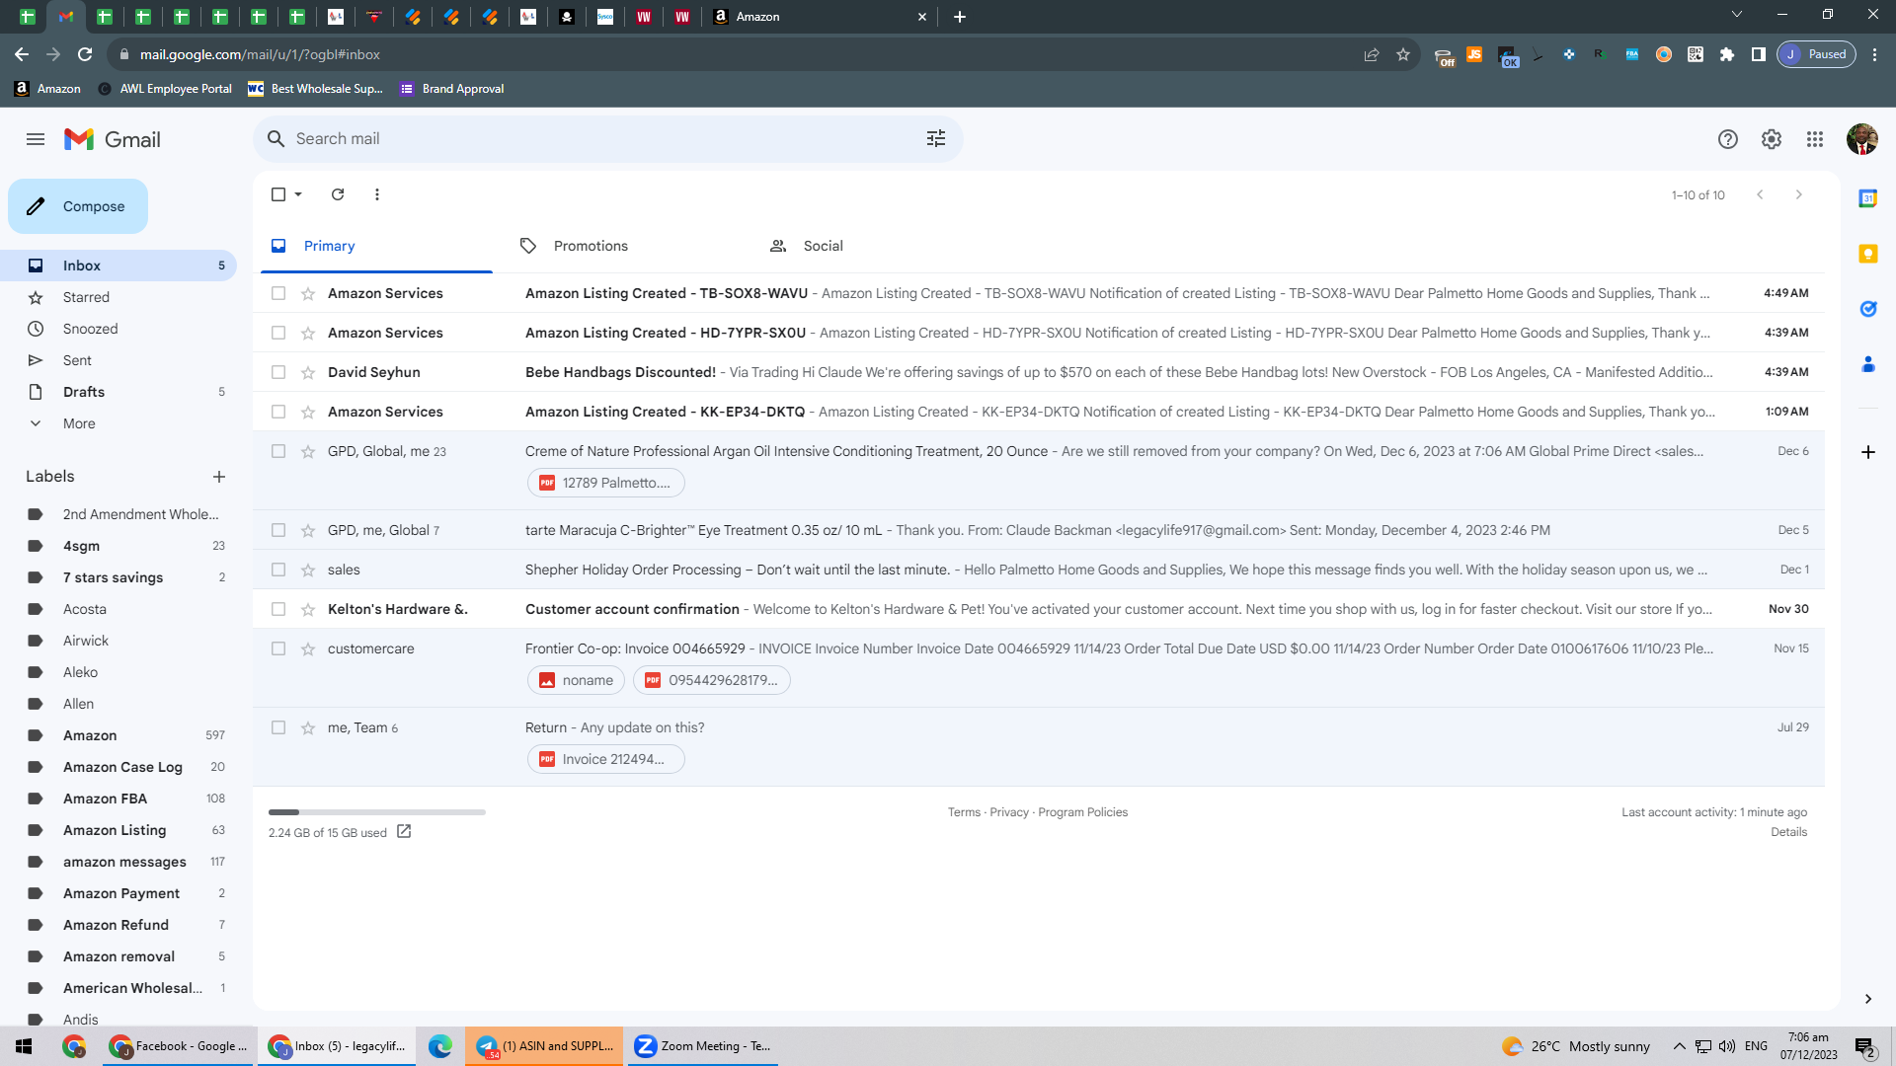1896x1066 pixels.
Task: Bookmark this page with the star icon
Action: click(1403, 54)
